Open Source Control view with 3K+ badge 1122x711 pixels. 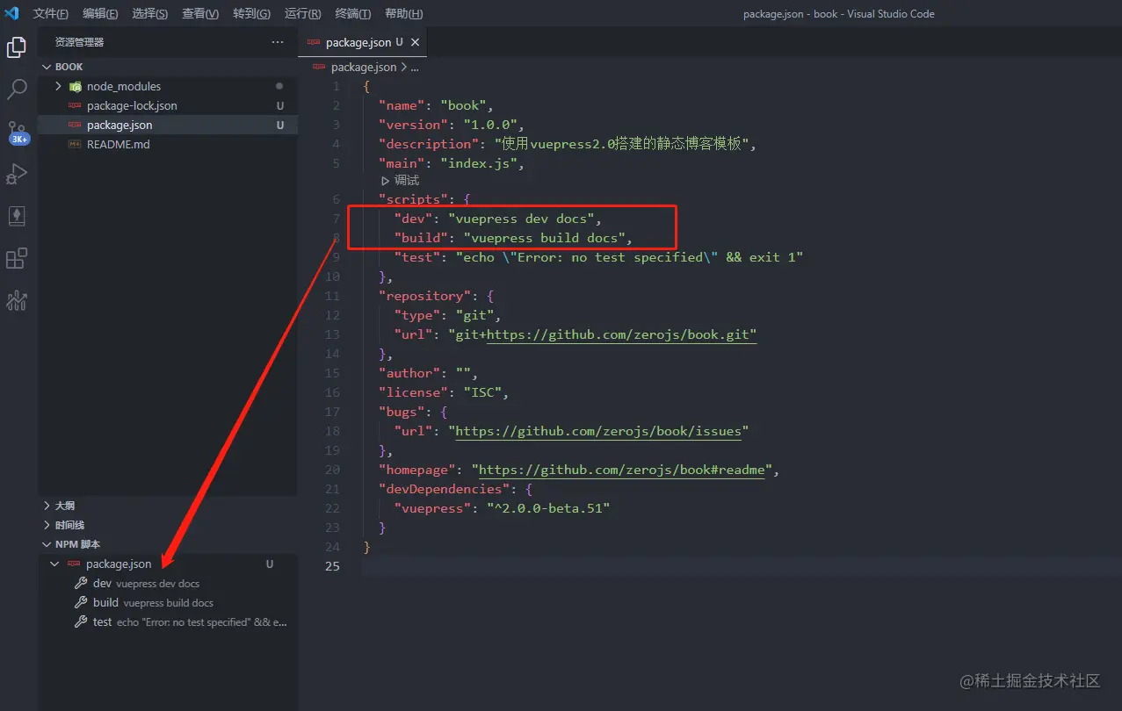coord(18,132)
